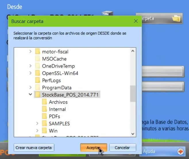Click the PDFs folder icon
189x159 pixels.
tap(44, 116)
